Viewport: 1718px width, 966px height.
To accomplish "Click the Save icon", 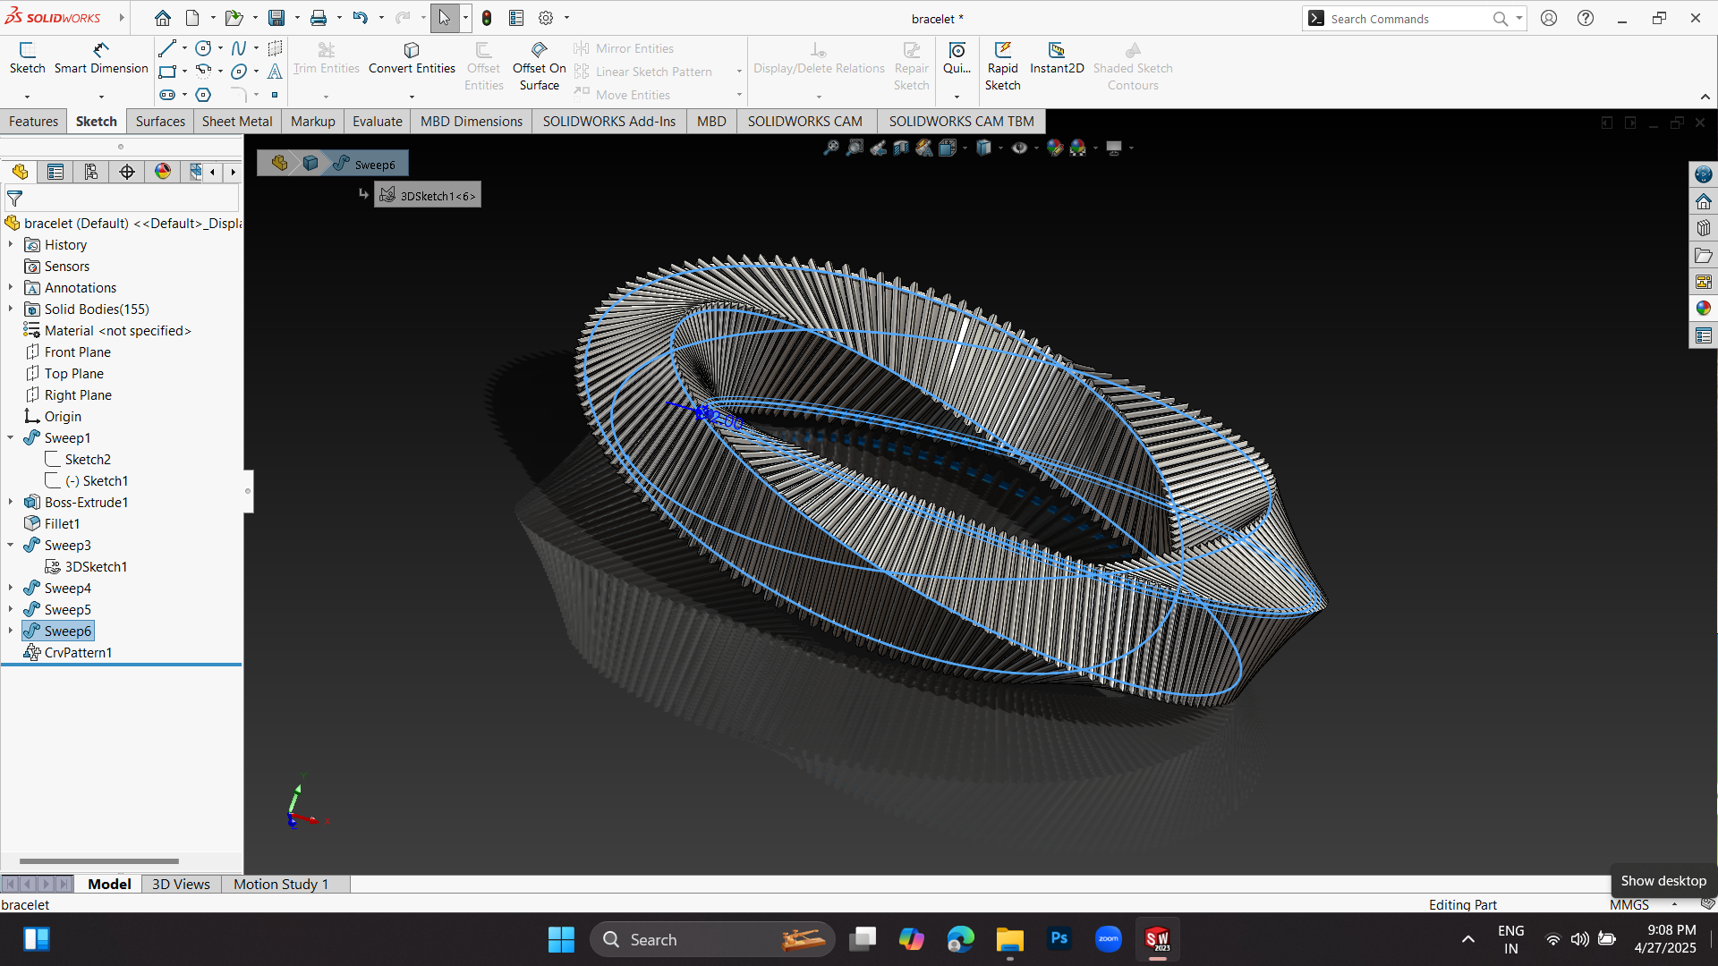I will click(276, 18).
